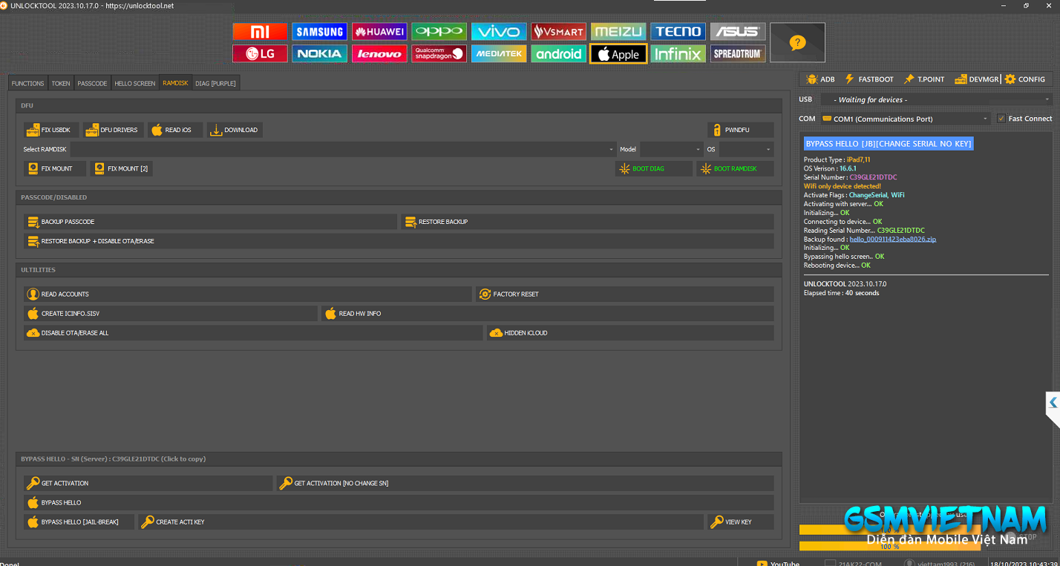Select the Android brand logo
1060x566 pixels.
(x=559, y=53)
